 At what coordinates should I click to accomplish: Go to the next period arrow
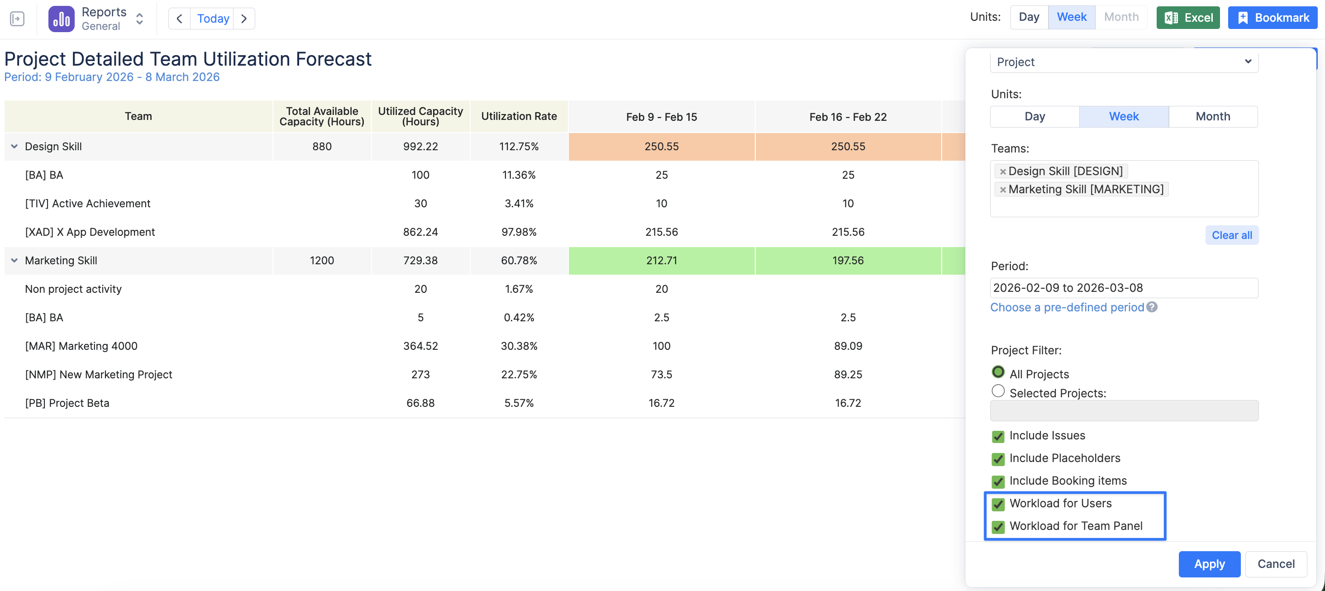tap(244, 19)
